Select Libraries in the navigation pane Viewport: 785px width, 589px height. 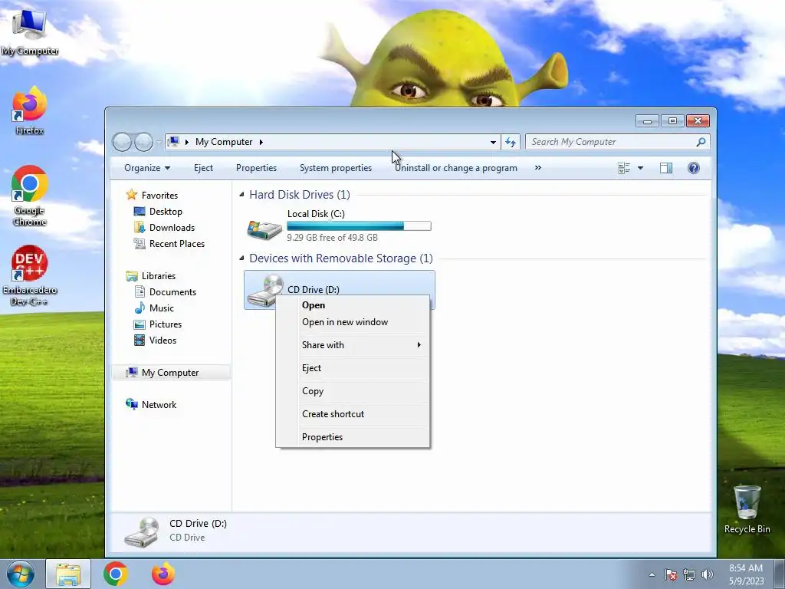(x=158, y=276)
